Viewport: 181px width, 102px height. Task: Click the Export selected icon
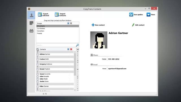(x=40, y=14)
